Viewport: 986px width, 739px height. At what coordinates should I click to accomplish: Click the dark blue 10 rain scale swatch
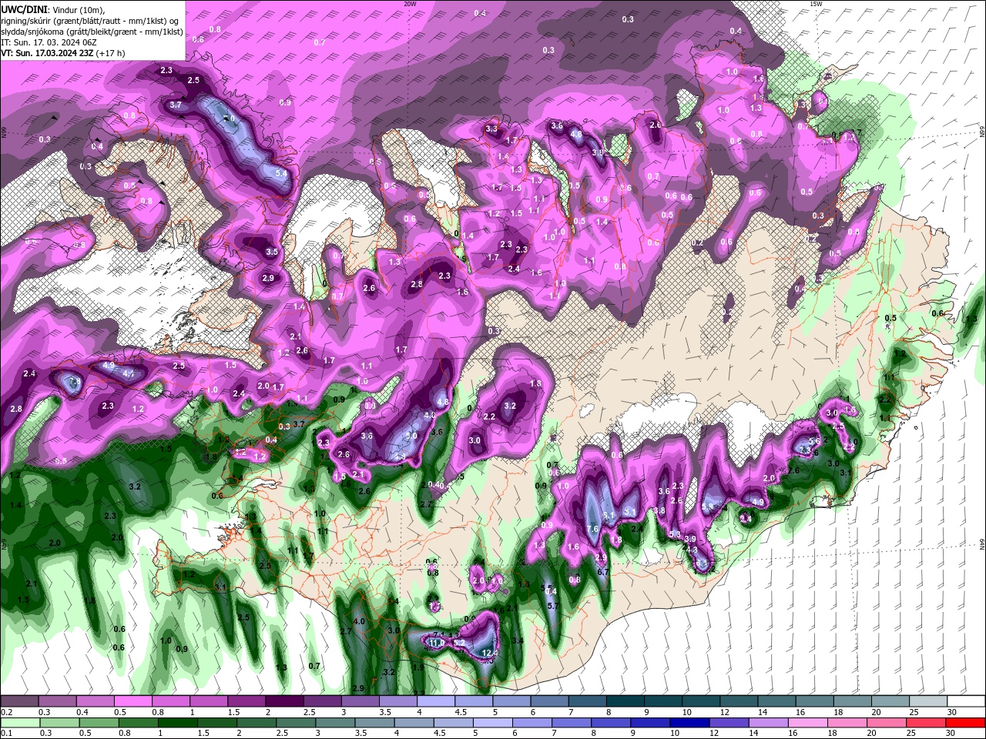click(x=688, y=722)
